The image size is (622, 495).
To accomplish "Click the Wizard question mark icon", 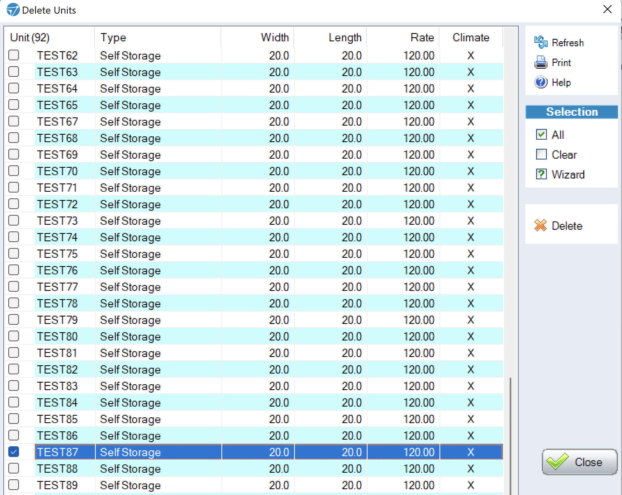I will coord(541,174).
